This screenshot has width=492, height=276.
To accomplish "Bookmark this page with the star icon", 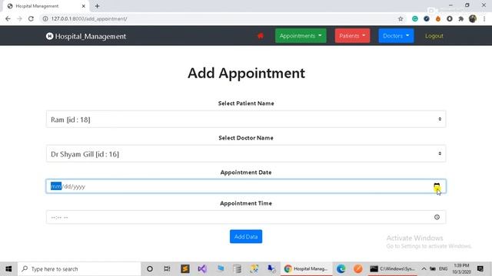I will pyautogui.click(x=401, y=18).
